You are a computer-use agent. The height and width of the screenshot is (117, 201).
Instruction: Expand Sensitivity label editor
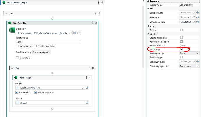pos(193,62)
